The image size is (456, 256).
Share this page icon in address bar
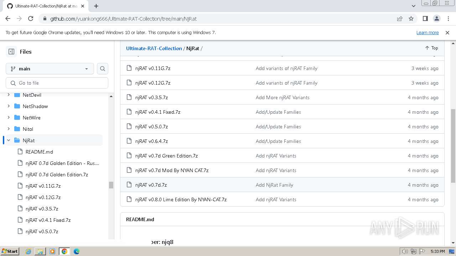click(x=400, y=18)
